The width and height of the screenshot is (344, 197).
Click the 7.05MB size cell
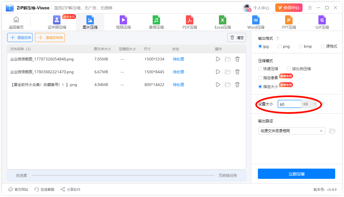[101, 59]
